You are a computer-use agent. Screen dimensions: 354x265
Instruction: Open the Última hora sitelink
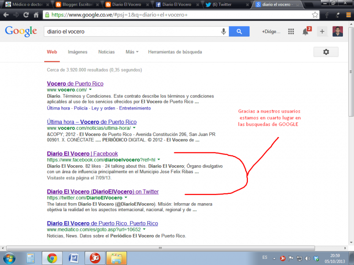click(58, 108)
